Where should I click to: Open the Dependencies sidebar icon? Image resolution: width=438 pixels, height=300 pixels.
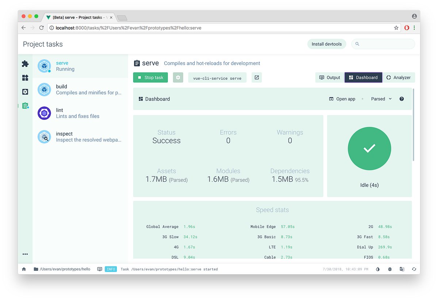tap(25, 77)
